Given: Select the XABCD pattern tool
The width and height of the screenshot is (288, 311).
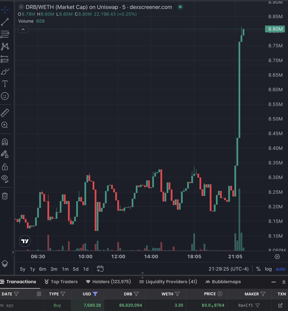Looking at the screenshot, I should [x=5, y=47].
